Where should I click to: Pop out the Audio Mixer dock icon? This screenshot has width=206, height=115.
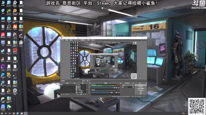[121, 83]
